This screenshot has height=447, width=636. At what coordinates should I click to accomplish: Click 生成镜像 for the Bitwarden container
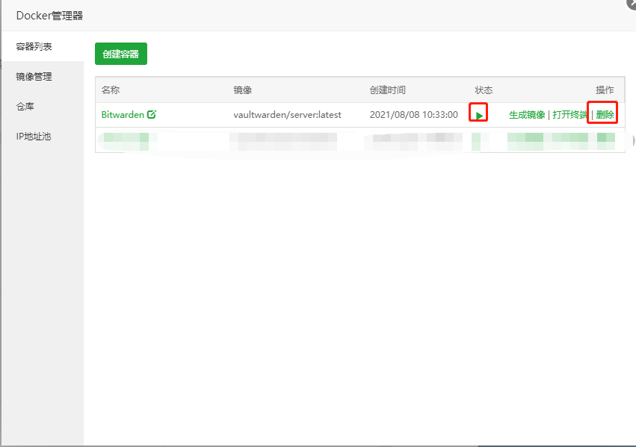527,115
